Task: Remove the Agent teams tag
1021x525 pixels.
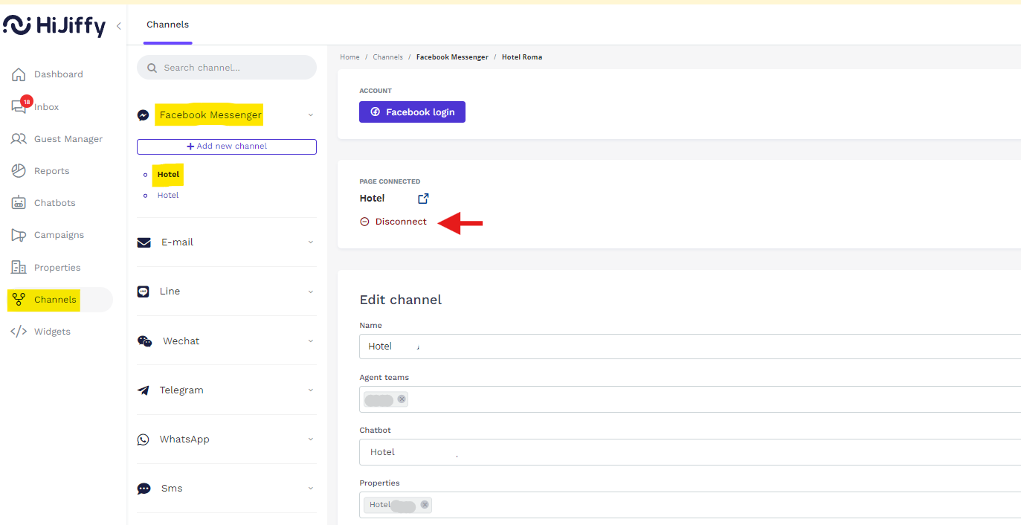Action: click(402, 399)
